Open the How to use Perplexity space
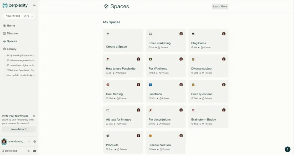This screenshot has width=294, height=155. coord(123,66)
